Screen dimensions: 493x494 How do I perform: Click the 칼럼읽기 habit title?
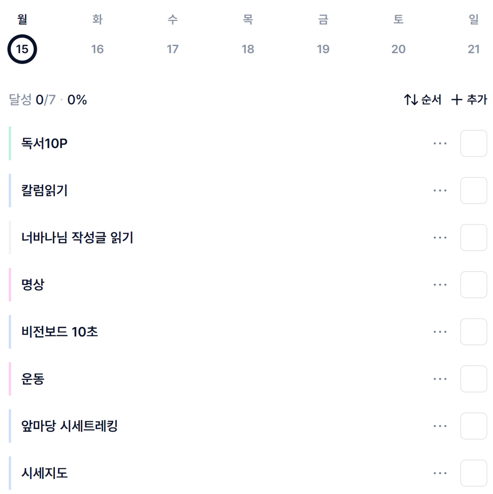pos(44,191)
